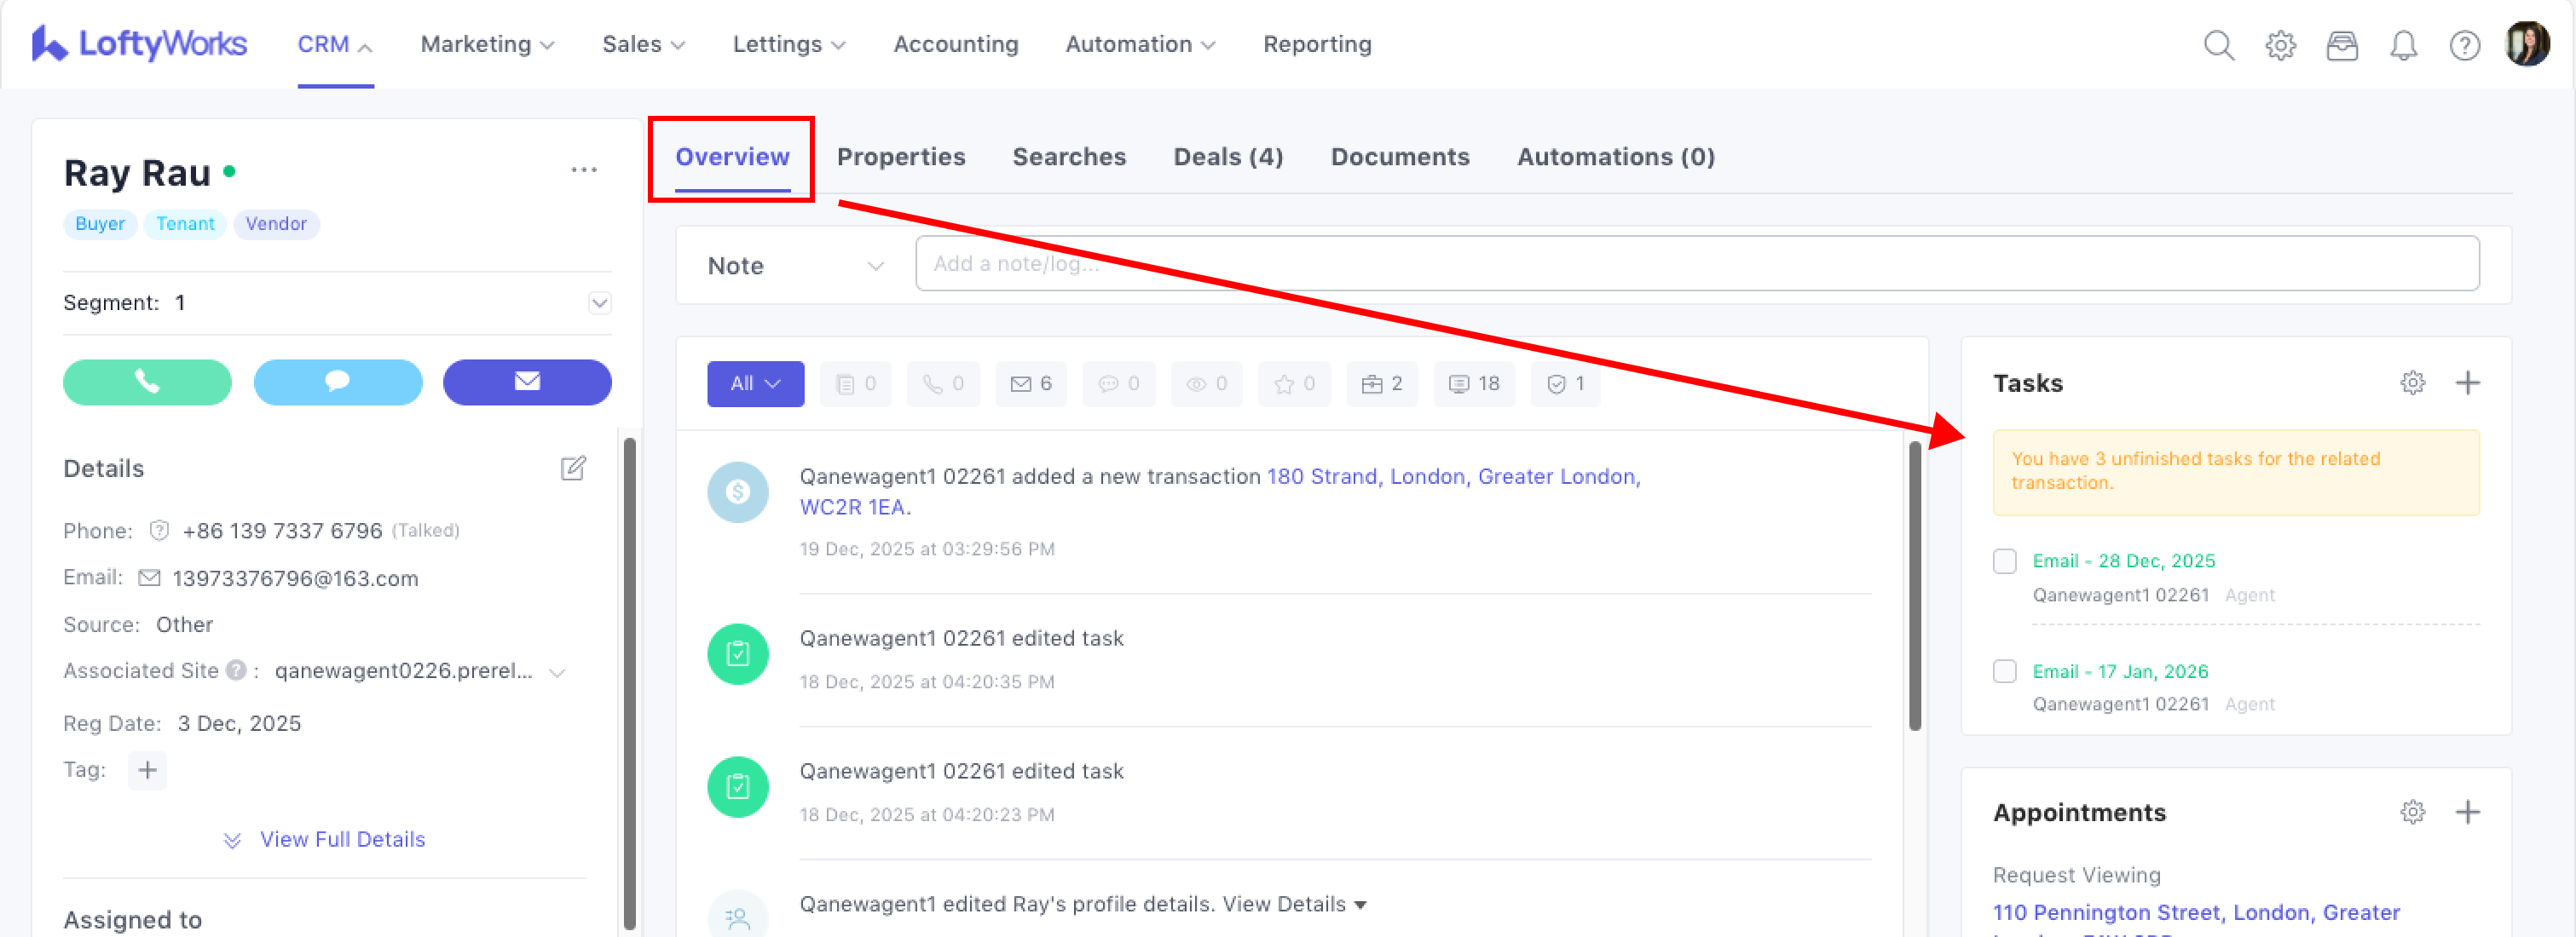Open the Tasks settings gear icon
This screenshot has width=2576, height=937.
(2412, 382)
